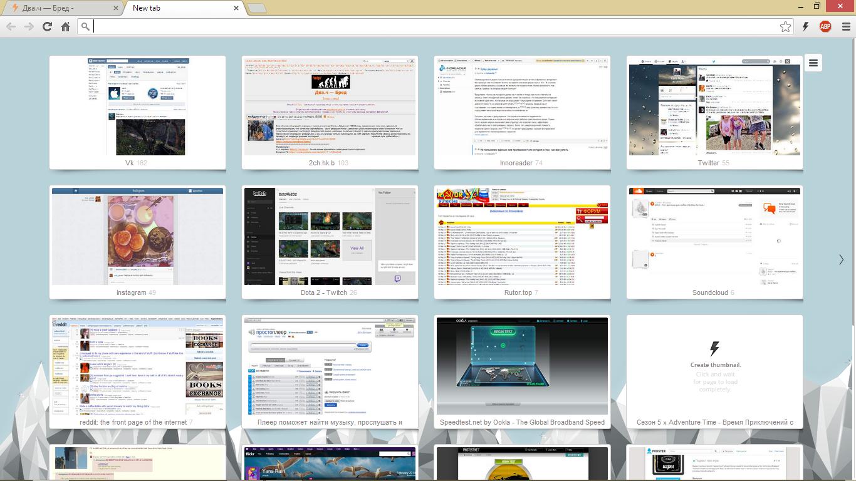Open the speed dial options menu icon
This screenshot has height=481, width=856.
coord(813,63)
